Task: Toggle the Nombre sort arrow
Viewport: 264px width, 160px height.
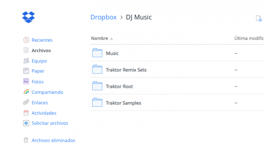Action: tap(111, 39)
